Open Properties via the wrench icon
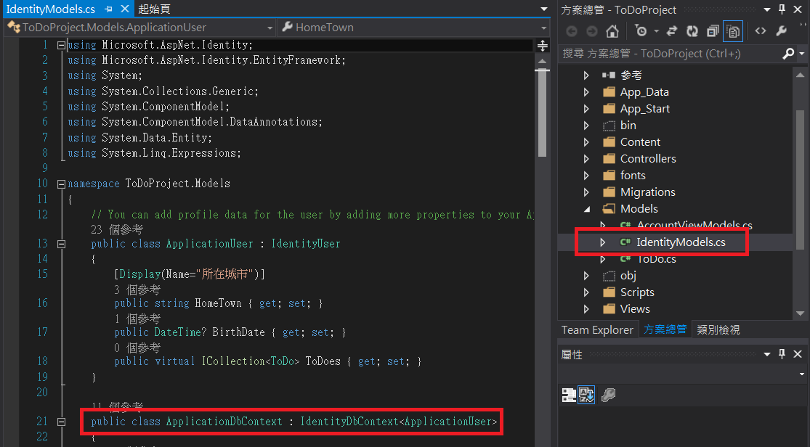The width and height of the screenshot is (810, 447). (782, 31)
